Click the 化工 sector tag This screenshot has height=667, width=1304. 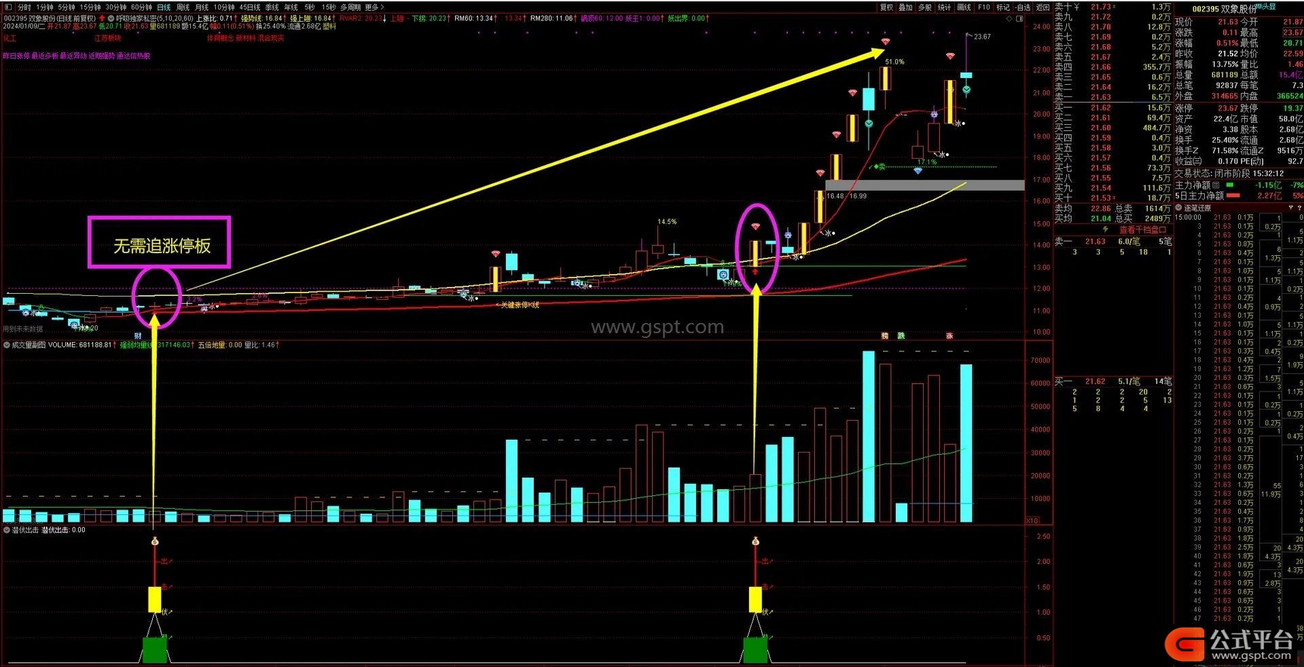point(10,38)
